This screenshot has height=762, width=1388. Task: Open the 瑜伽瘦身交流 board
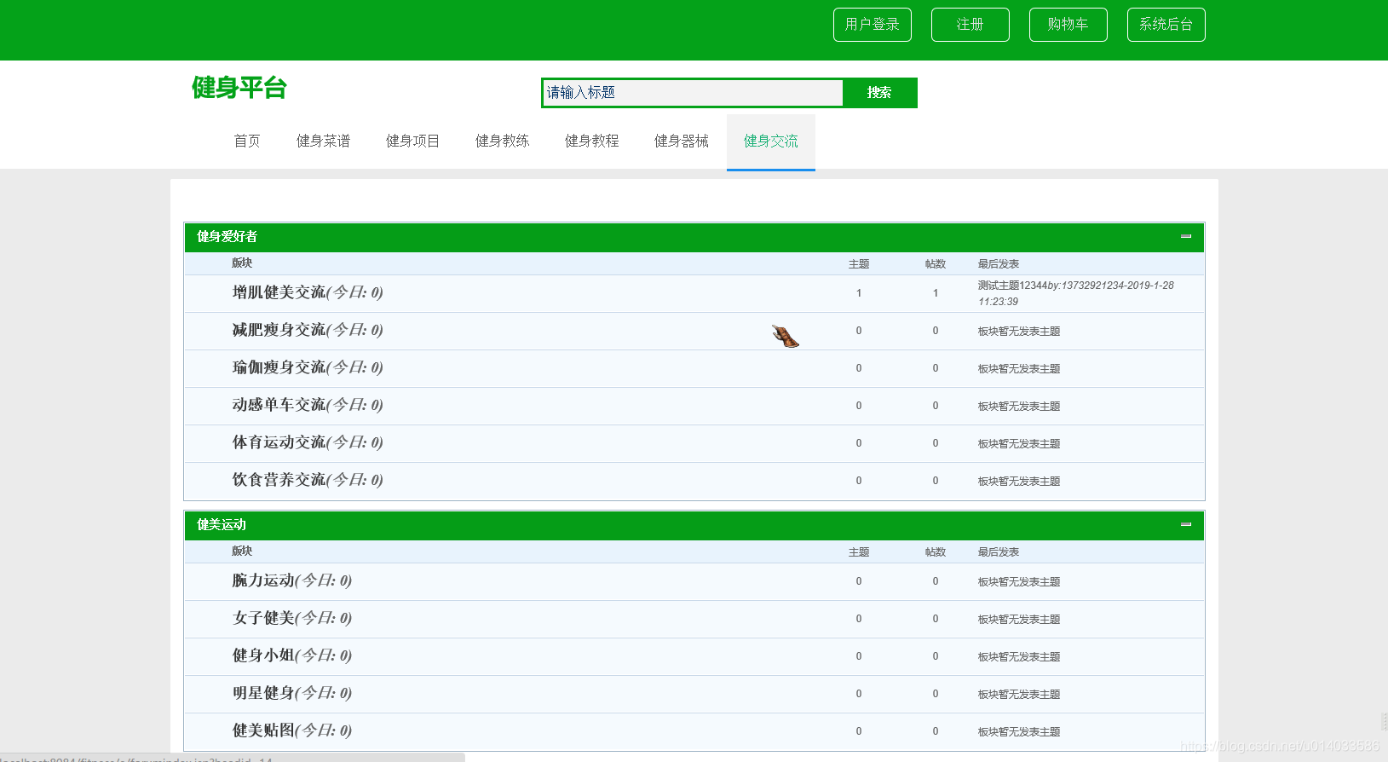click(x=279, y=367)
